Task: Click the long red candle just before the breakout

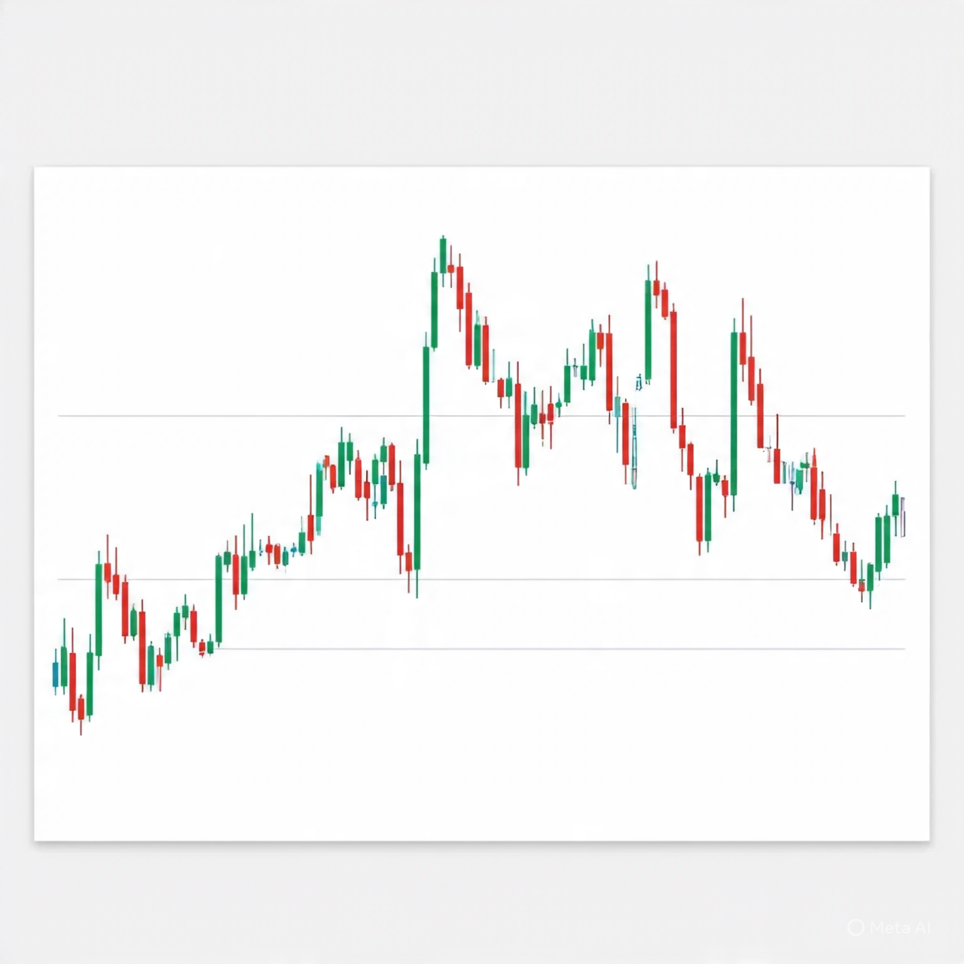Action: [400, 518]
